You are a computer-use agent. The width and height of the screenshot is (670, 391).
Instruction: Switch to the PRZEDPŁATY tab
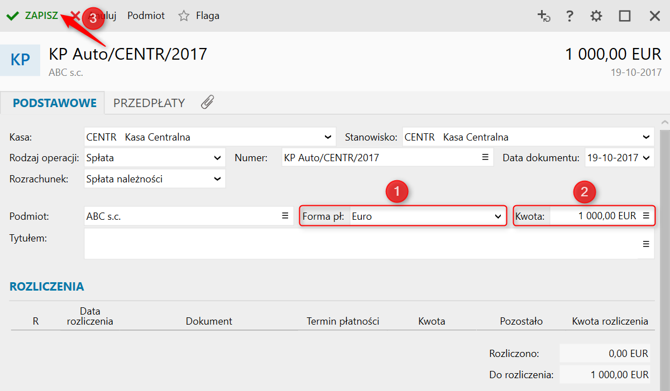[149, 103]
